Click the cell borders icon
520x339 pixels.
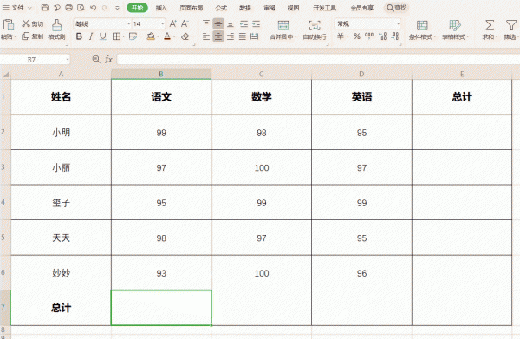(116, 36)
